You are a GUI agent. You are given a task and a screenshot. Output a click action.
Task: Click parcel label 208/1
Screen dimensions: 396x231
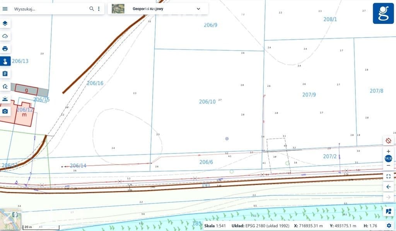click(330, 19)
